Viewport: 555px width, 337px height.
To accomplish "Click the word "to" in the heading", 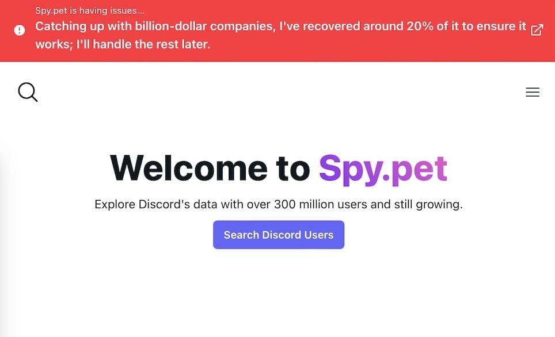I will (x=291, y=168).
